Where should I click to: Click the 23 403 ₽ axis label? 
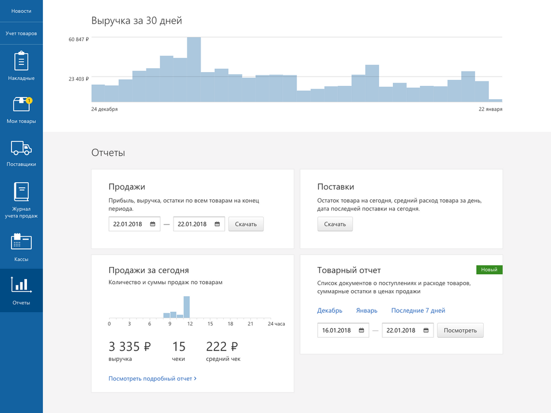click(79, 79)
